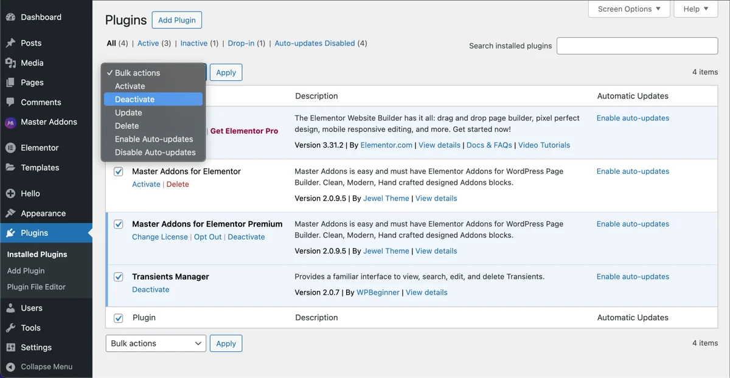Screen dimensions: 730x378
Task: Enable auto-updates for Elementor row
Action: tap(633, 118)
